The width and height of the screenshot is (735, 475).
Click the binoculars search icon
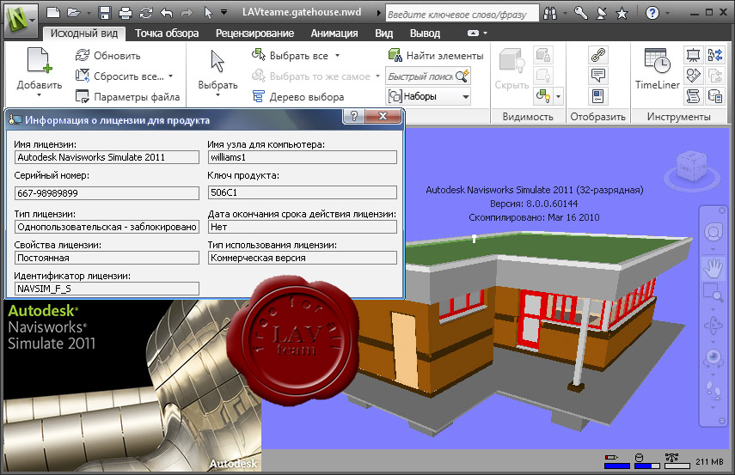pyautogui.click(x=550, y=13)
